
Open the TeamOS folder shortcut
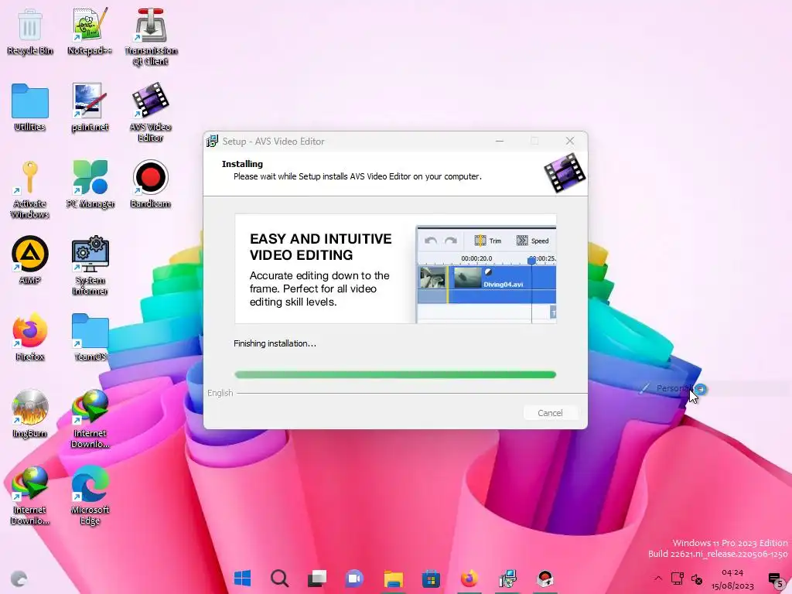coord(90,337)
